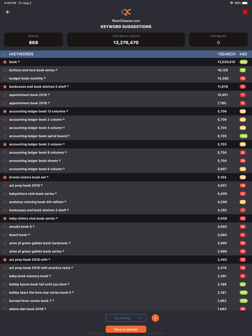This screenshot has height=336, width=252.
Task: Tap the green 100 KD badge for 'book'
Action: pyautogui.click(x=243, y=62)
